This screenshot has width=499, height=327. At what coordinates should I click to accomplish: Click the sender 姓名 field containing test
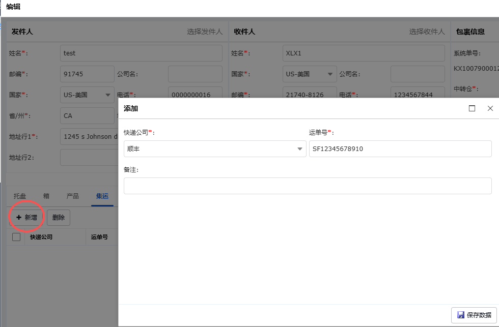[141, 53]
